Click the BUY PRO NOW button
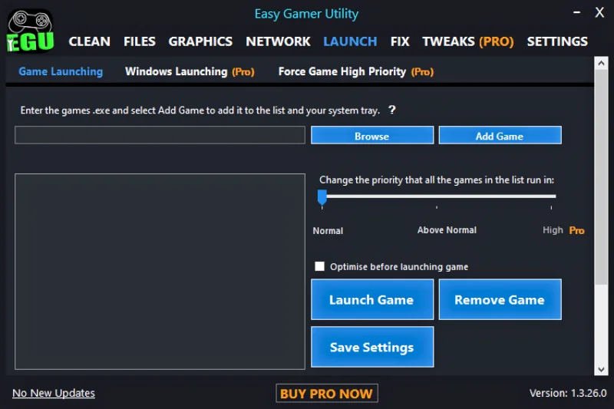614x409 pixels. point(327,394)
